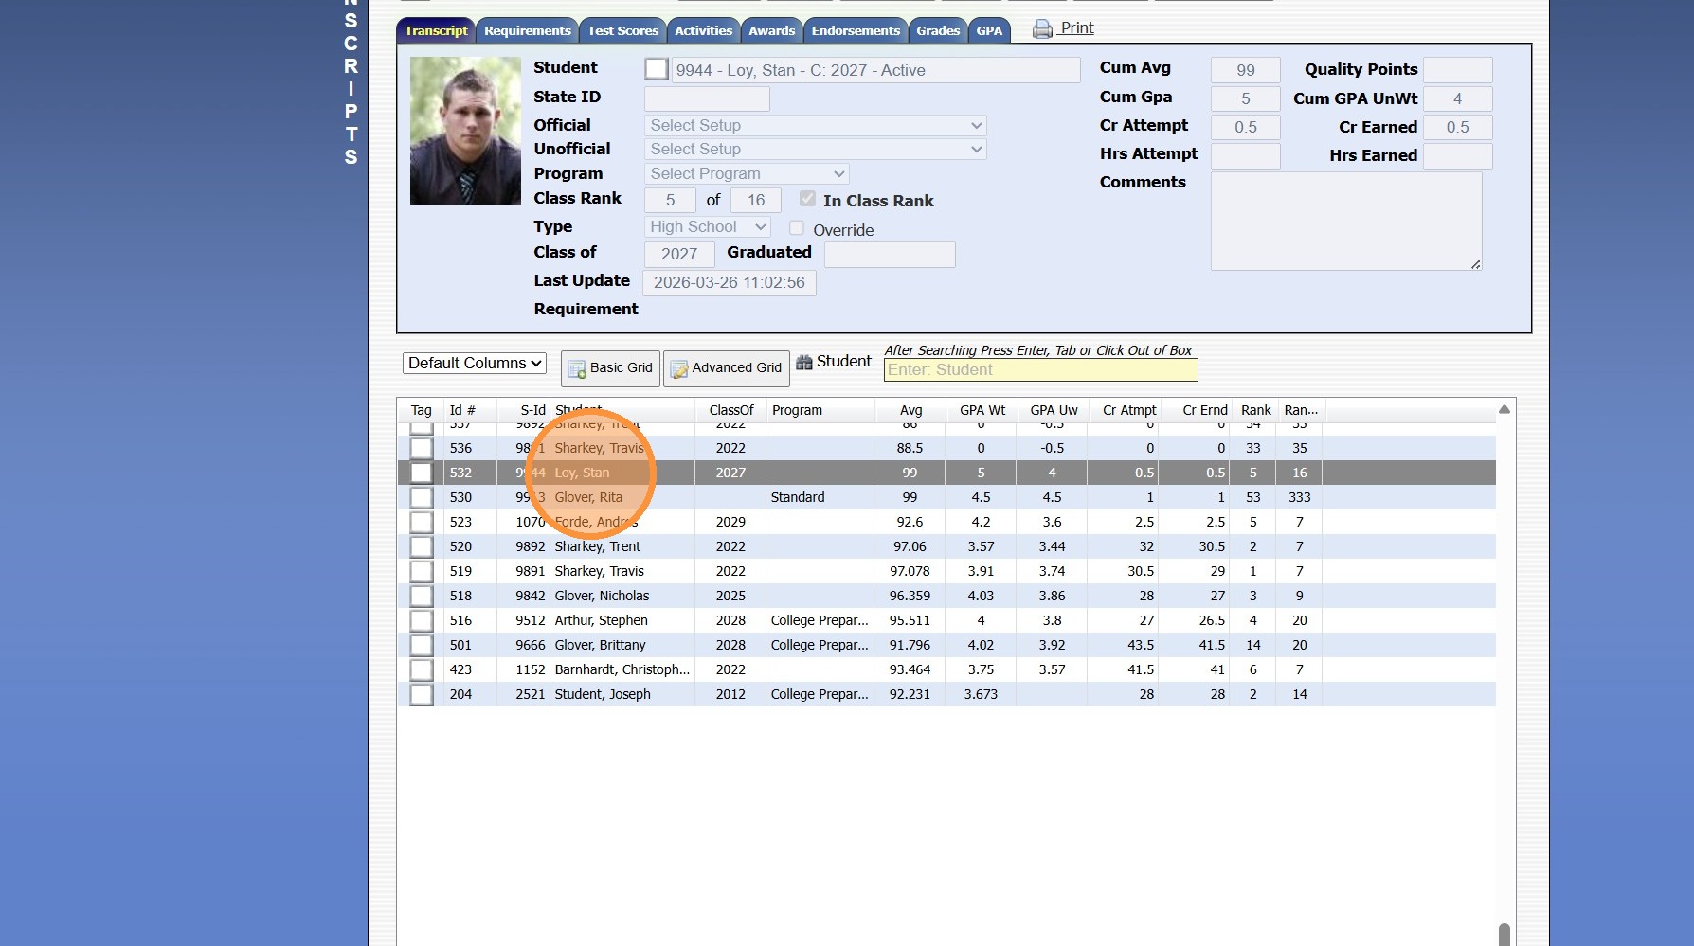This screenshot has width=1694, height=946.
Task: Open the Default Columns dropdown
Action: pyautogui.click(x=475, y=363)
